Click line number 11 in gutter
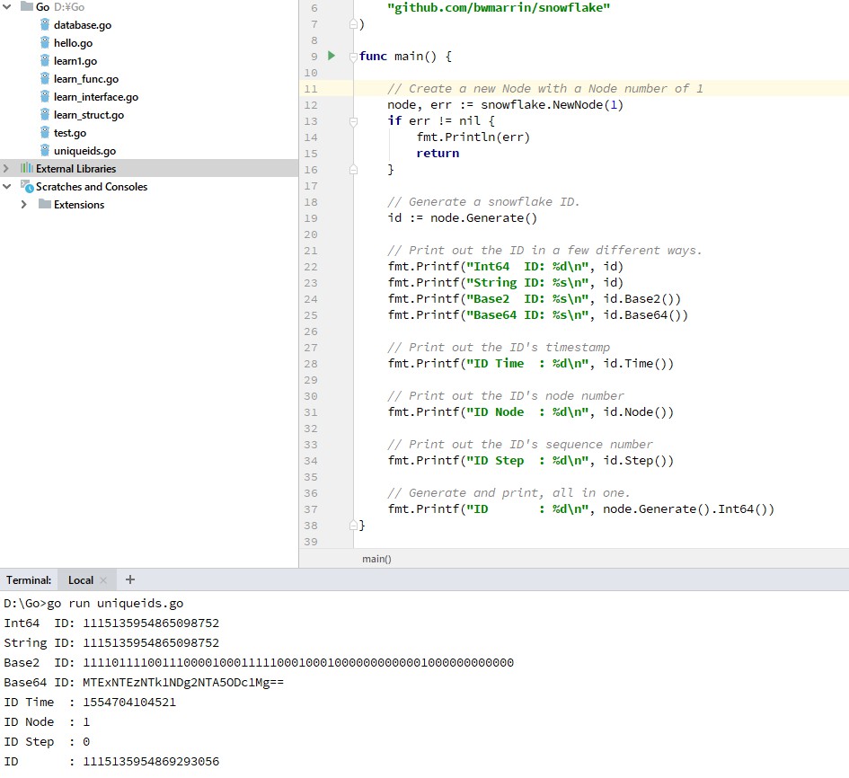The image size is (849, 778). (x=311, y=89)
